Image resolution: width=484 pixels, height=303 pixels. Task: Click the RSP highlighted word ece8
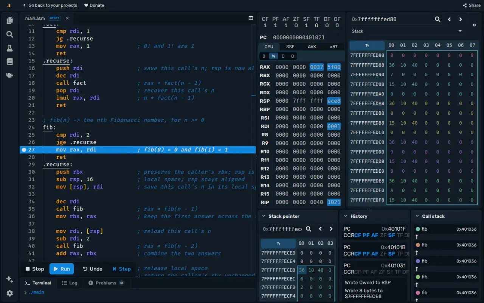(334, 101)
